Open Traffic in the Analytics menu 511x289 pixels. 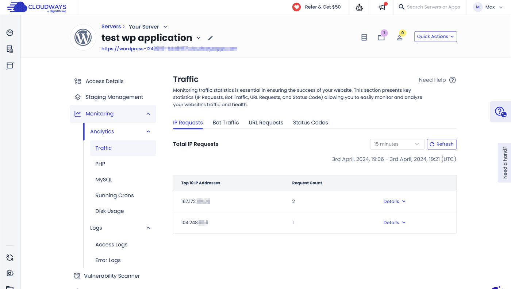pos(123,148)
